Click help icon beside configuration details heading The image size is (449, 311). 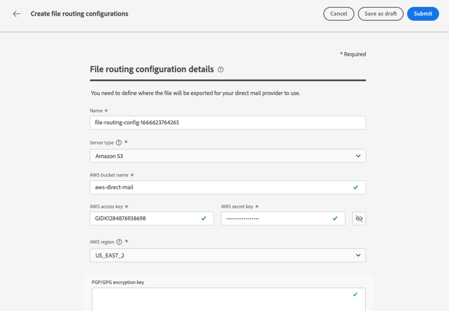221,70
